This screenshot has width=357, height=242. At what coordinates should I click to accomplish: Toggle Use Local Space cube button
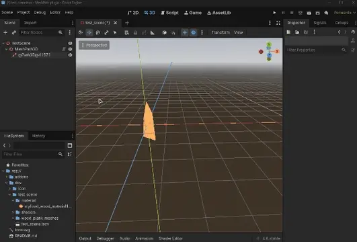165,32
